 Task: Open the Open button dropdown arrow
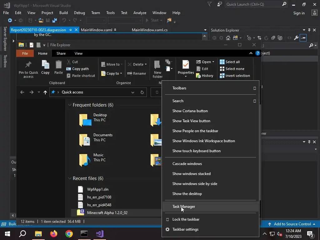(213, 62)
